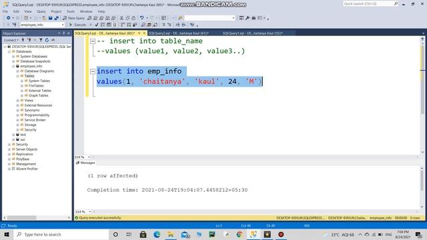Open the Query menu
Image resolution: width=427 pixels, height=240 pixels.
pos(41,11)
